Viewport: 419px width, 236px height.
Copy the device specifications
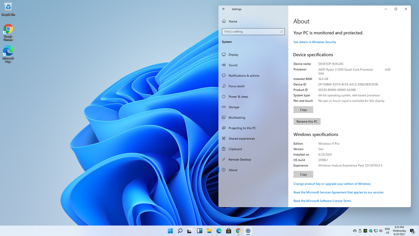303,110
